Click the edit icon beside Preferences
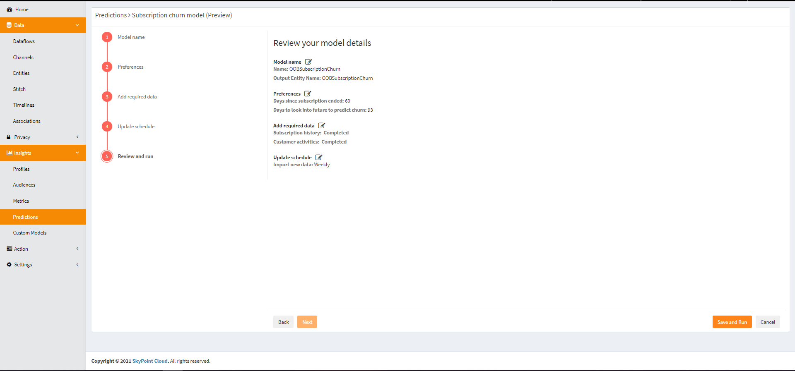The width and height of the screenshot is (795, 371). 308,94
